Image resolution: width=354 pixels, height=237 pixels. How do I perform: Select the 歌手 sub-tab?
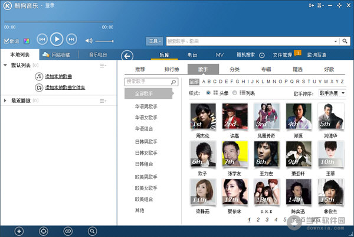pyautogui.click(x=203, y=69)
